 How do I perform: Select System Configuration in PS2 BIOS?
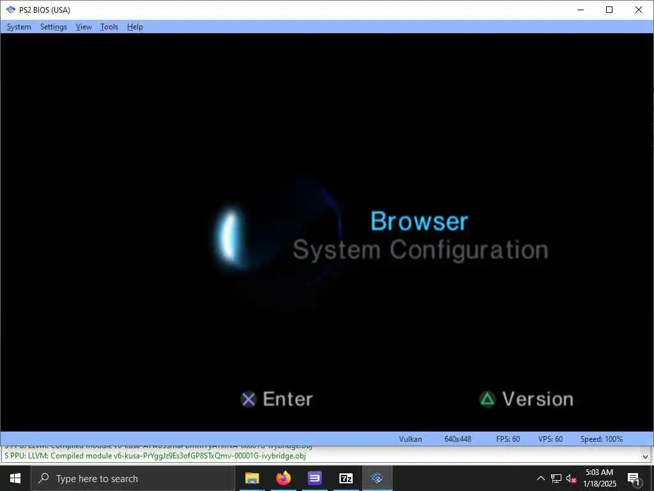pos(420,250)
